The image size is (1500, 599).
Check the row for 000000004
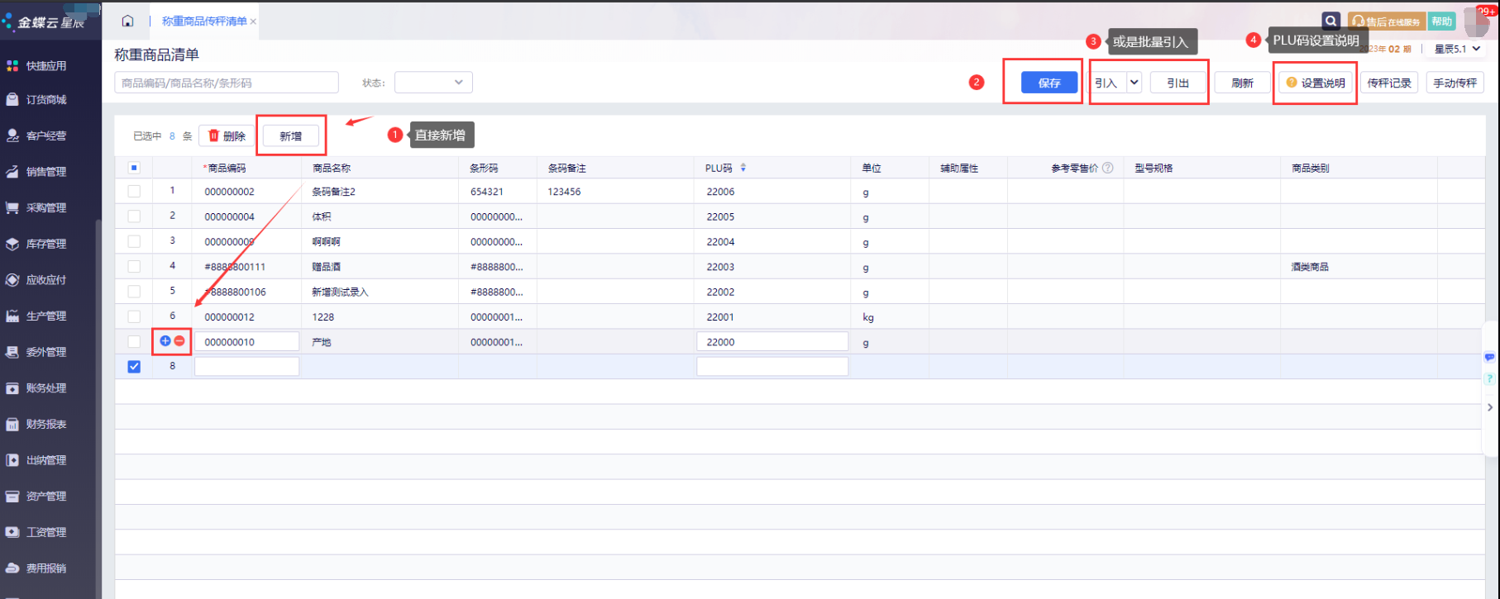(x=134, y=216)
